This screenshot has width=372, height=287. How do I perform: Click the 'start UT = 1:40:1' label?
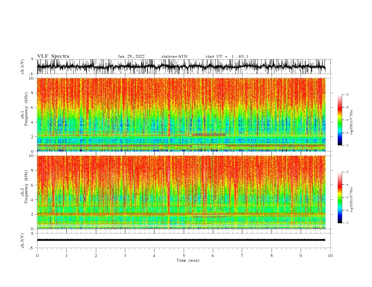(227, 56)
